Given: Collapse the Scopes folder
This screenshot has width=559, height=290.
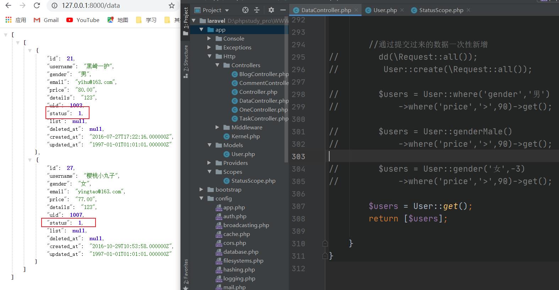Looking at the screenshot, I should [x=209, y=172].
